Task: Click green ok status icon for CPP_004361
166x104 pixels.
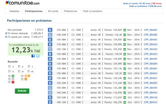Action: tap(125, 40)
